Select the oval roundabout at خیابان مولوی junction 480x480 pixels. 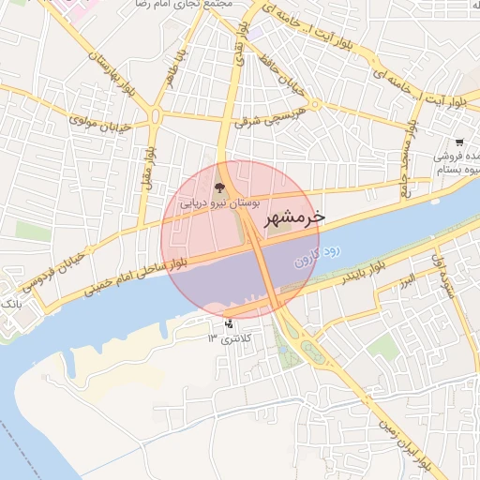tap(156, 116)
